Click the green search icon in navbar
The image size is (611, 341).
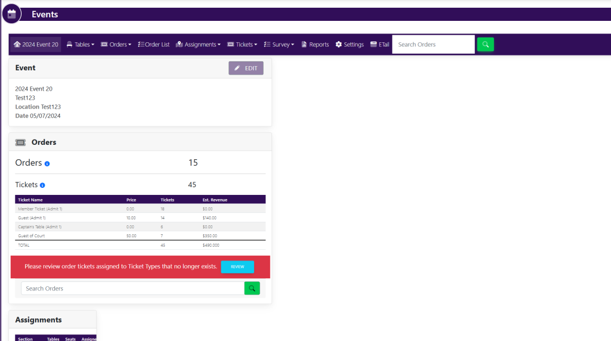[485, 44]
